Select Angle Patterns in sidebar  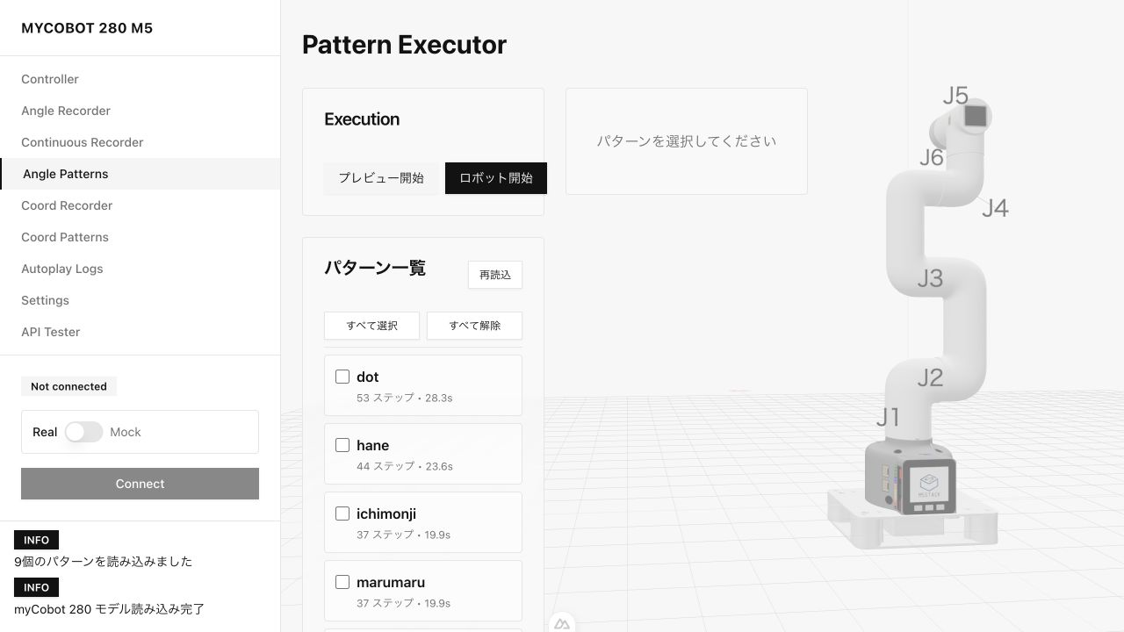click(140, 174)
